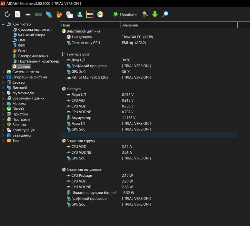Click the magnifier search icon
Viewport: 250px width, 226px height.
[x=165, y=15]
